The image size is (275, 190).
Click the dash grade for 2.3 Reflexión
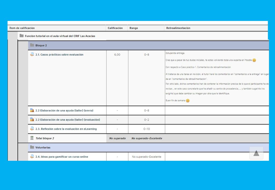pos(117,129)
